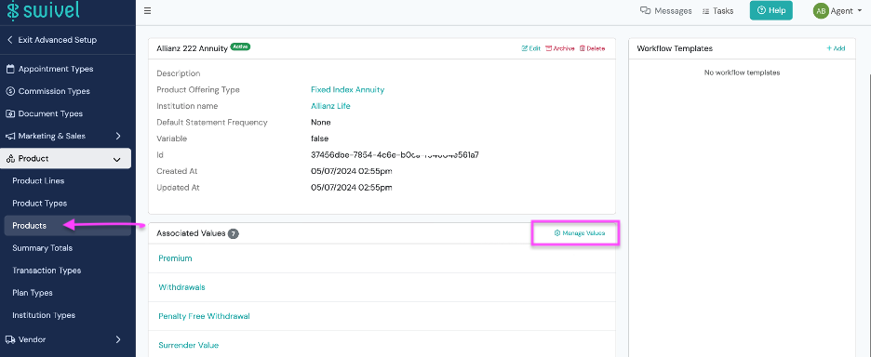Select Institution Types in sidebar
Viewport: 871px width, 357px height.
tap(44, 315)
